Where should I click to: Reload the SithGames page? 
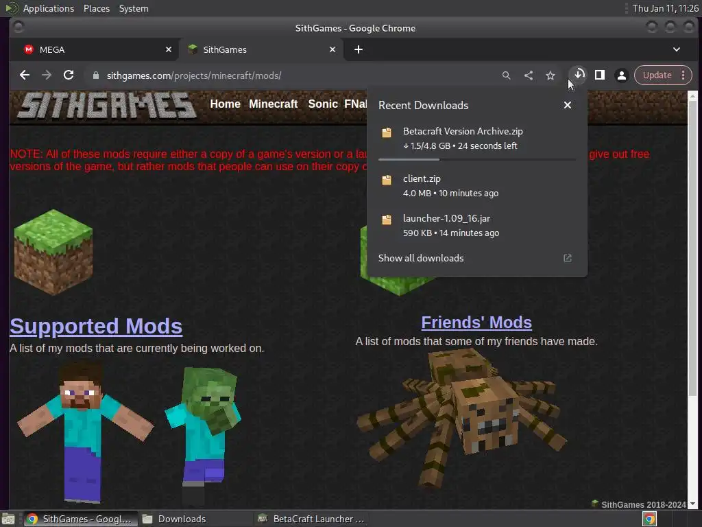(69, 75)
